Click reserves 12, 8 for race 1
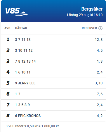 [x=99, y=40]
